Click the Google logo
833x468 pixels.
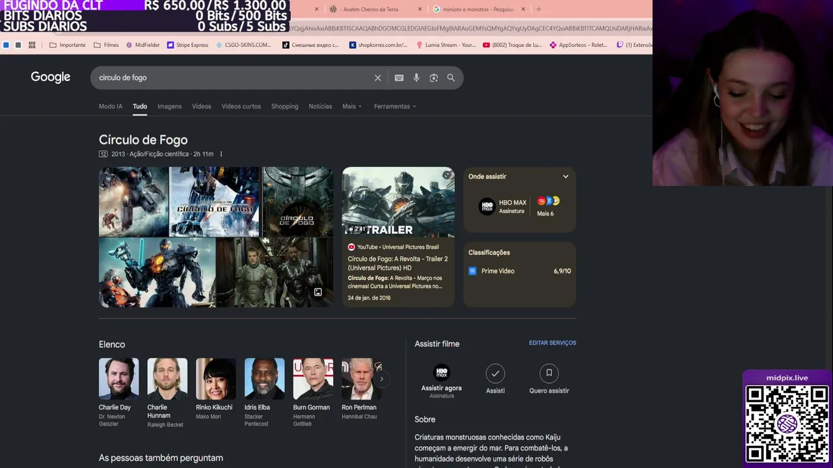[x=50, y=77]
